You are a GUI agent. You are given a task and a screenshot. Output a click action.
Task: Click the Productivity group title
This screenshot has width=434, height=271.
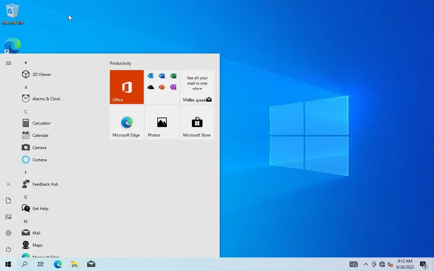tap(120, 63)
